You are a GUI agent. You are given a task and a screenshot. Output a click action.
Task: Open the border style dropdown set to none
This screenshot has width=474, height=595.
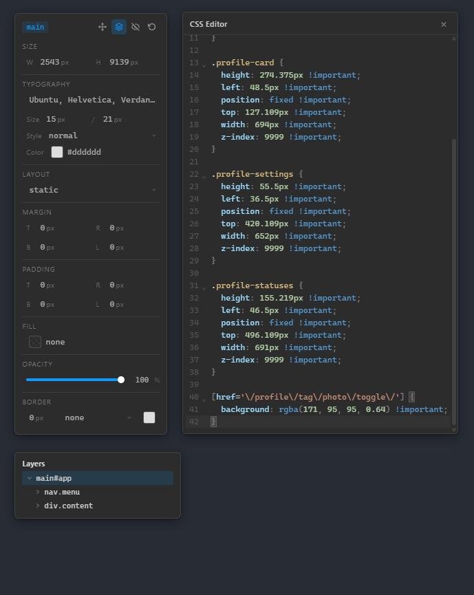click(98, 418)
